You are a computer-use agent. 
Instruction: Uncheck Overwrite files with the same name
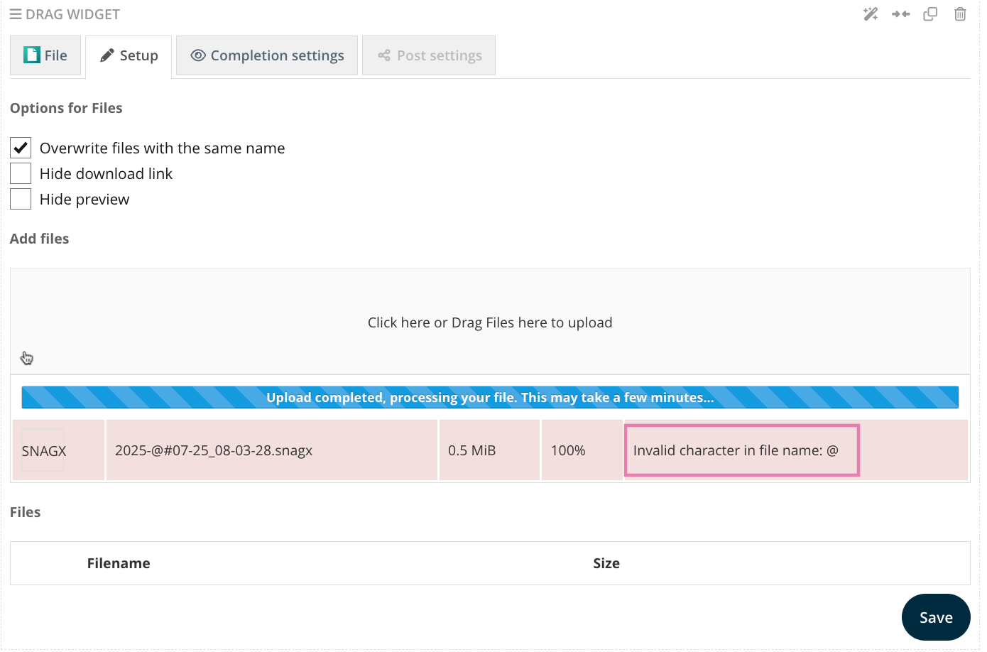(21, 148)
